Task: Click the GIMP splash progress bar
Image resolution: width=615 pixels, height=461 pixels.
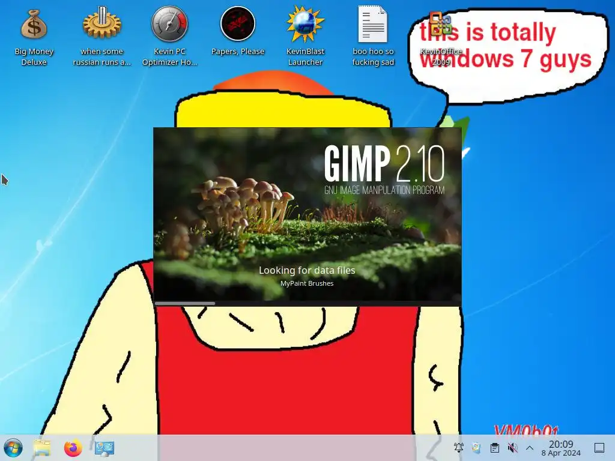Action: click(x=307, y=303)
